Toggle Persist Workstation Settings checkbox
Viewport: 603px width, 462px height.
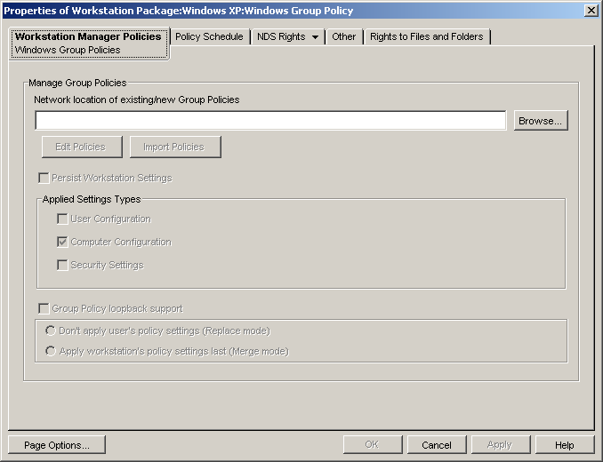[44, 179]
